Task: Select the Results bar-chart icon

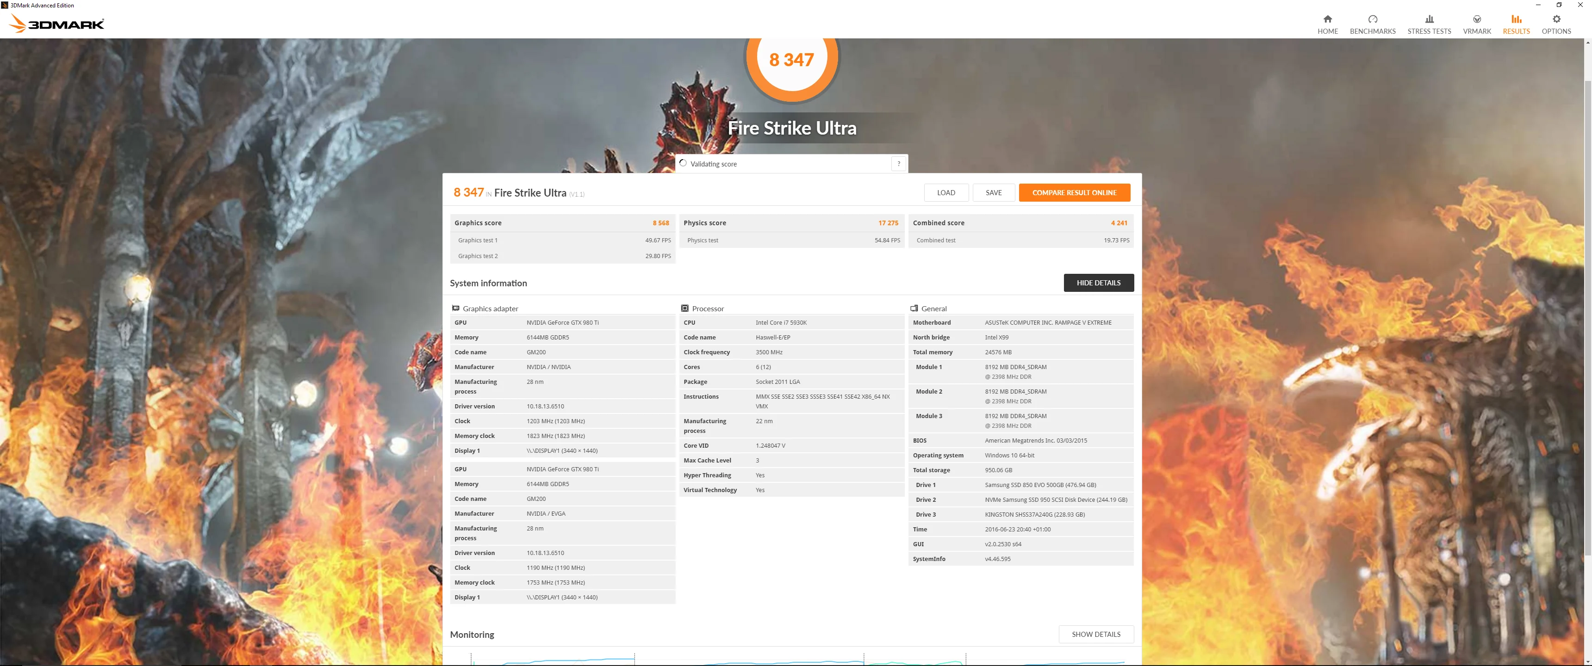Action: tap(1516, 19)
